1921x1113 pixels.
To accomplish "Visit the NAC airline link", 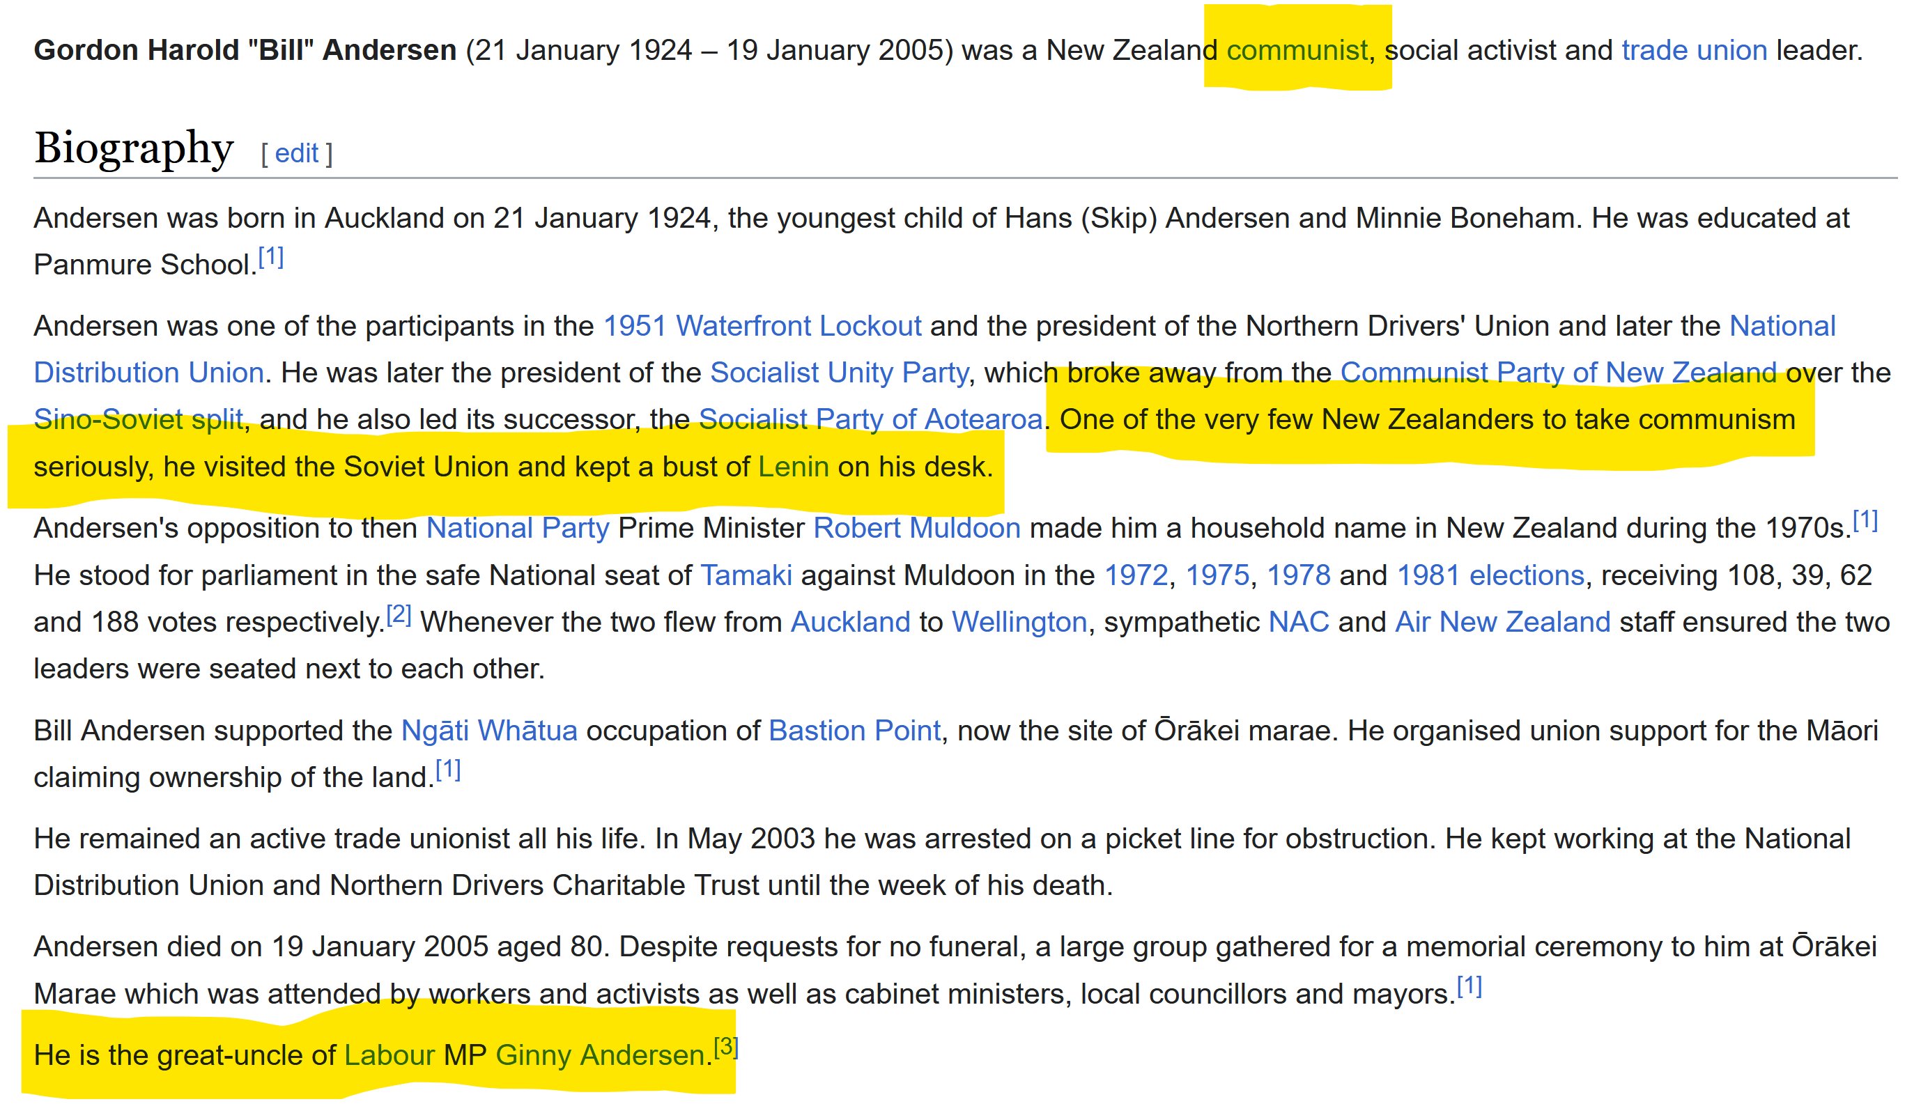I will tap(1299, 623).
